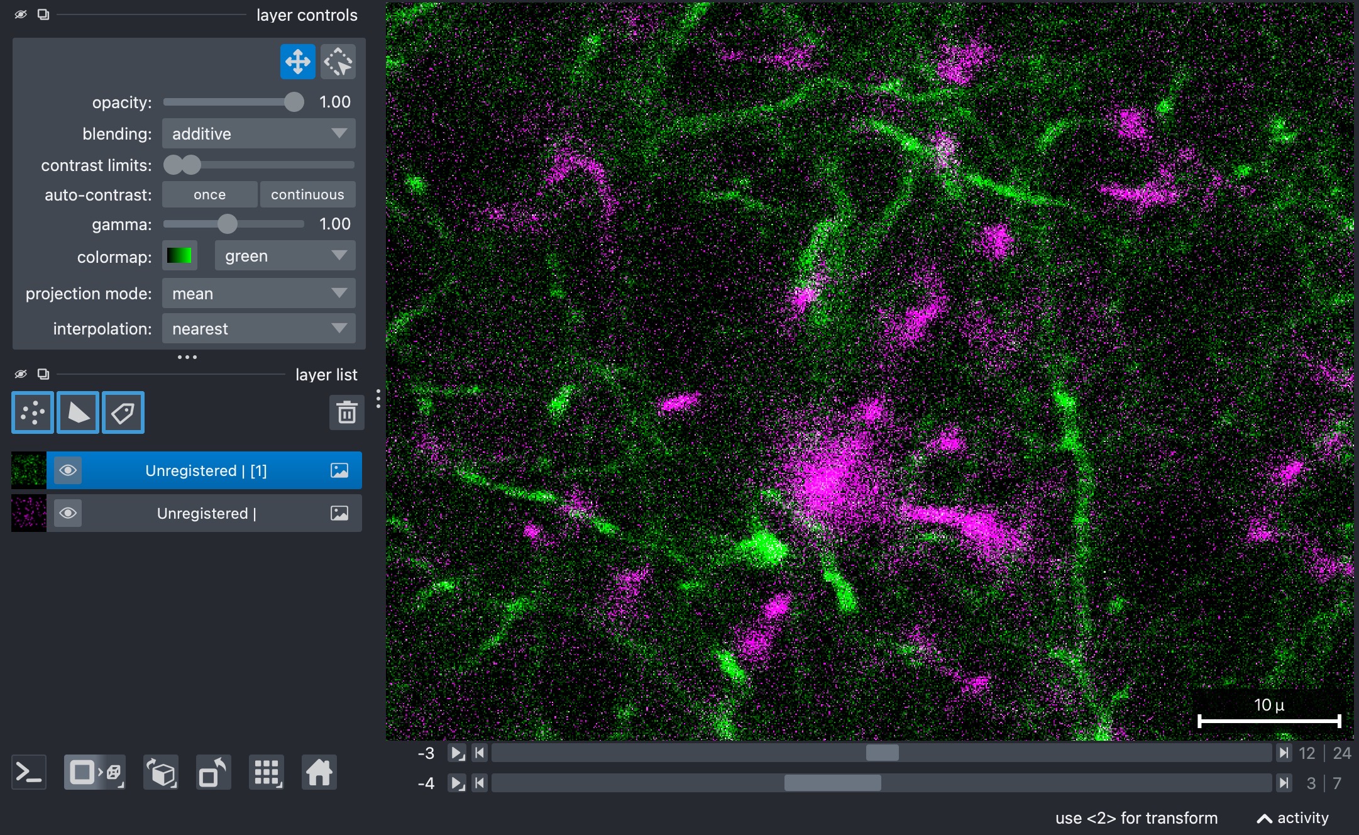Image resolution: width=1359 pixels, height=835 pixels.
Task: Open the IPython console
Action: tap(29, 772)
